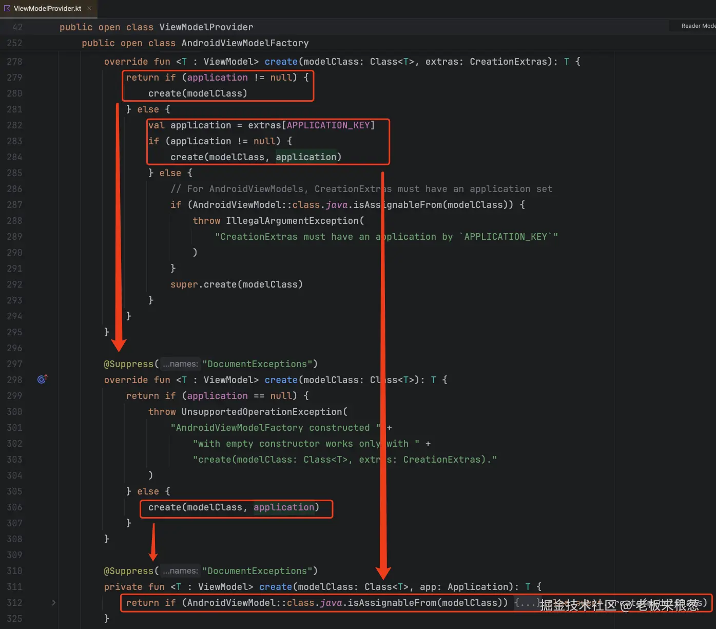
Task: Click APPLICATION_KEY in 'extras[APPLICATION_KEY]' on line 282
Action: point(328,125)
